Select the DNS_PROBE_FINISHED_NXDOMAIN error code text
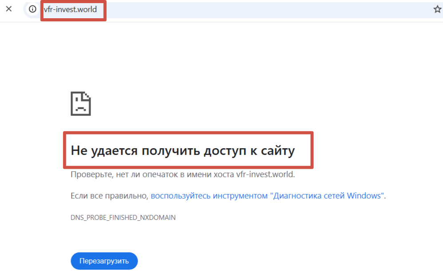443x279 pixels. tap(123, 217)
